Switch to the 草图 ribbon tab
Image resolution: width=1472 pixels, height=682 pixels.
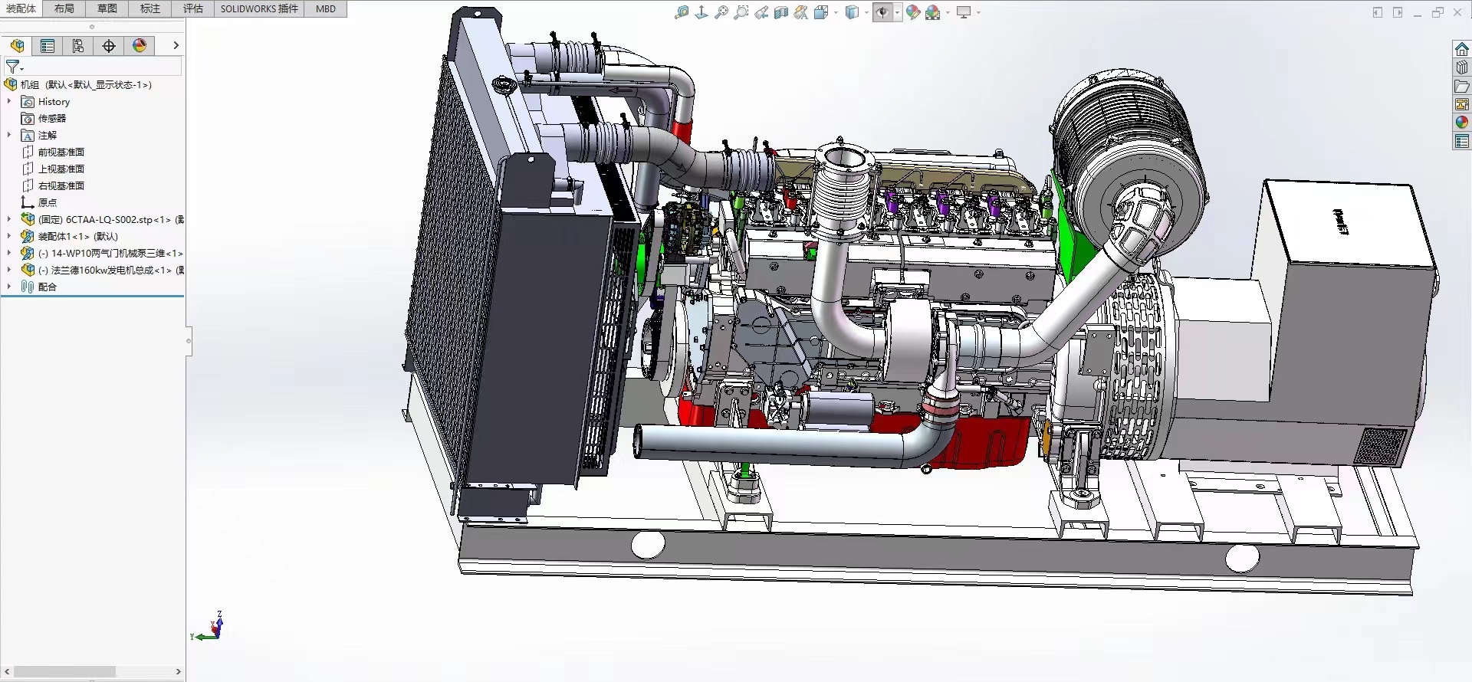pos(107,8)
